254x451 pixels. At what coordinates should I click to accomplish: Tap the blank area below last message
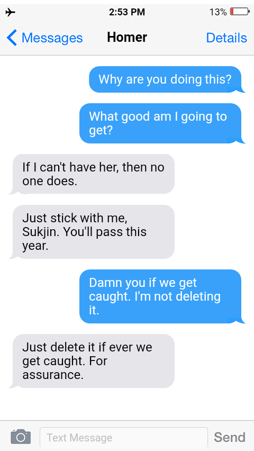click(127, 404)
